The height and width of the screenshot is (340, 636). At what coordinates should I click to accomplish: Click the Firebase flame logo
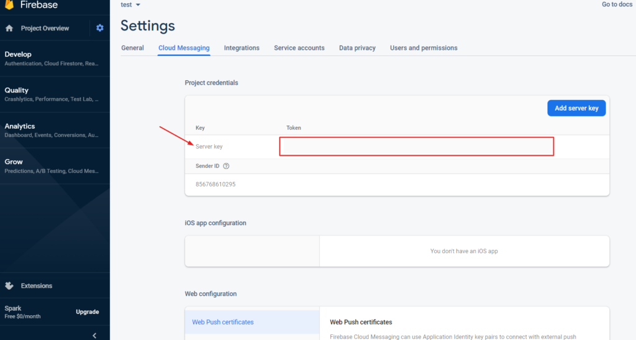coord(9,4)
